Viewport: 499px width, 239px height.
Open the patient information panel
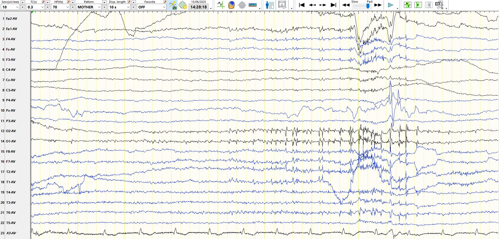point(270,5)
